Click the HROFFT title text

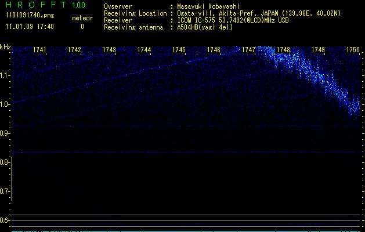[36, 5]
